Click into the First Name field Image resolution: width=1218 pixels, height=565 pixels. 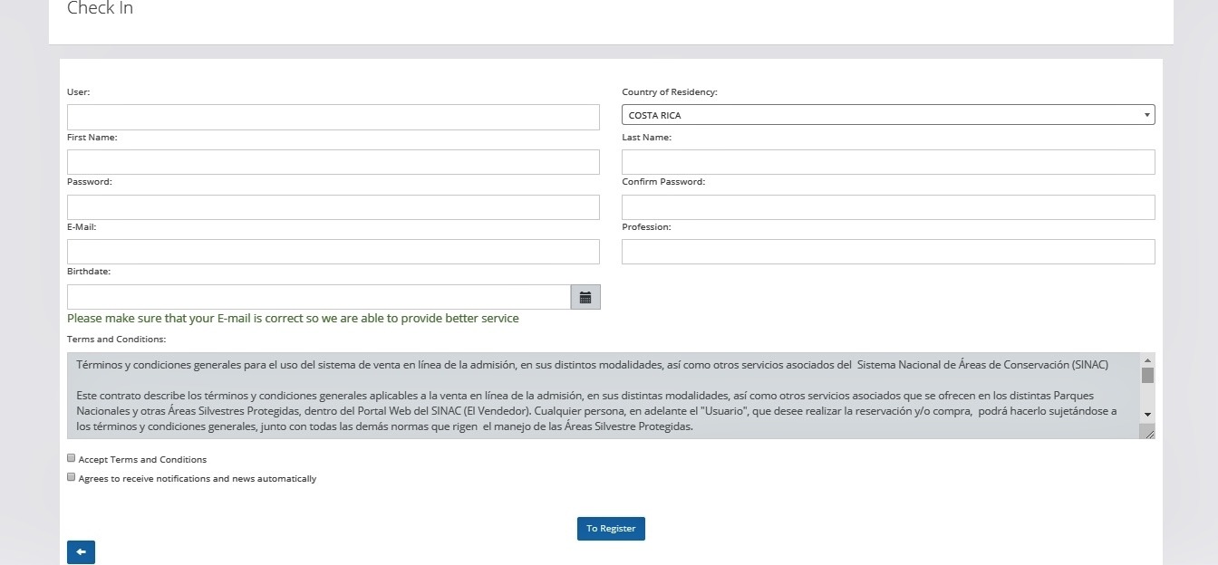[x=333, y=162]
